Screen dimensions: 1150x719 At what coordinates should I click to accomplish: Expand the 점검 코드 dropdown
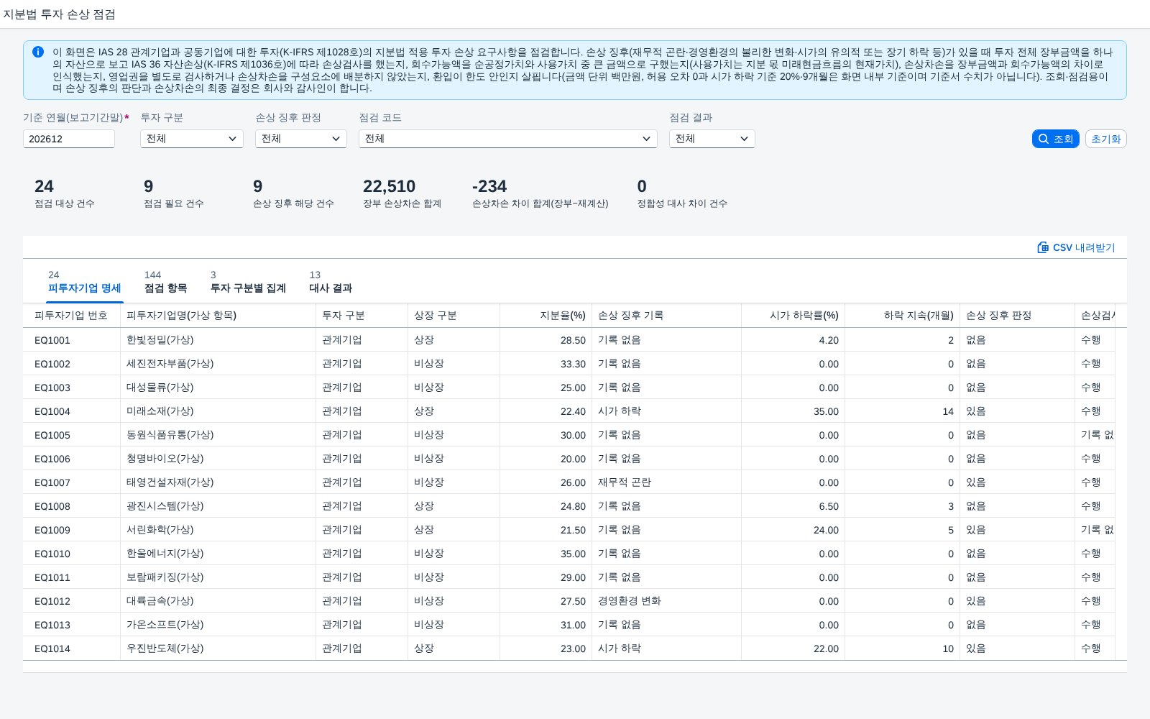pos(508,139)
